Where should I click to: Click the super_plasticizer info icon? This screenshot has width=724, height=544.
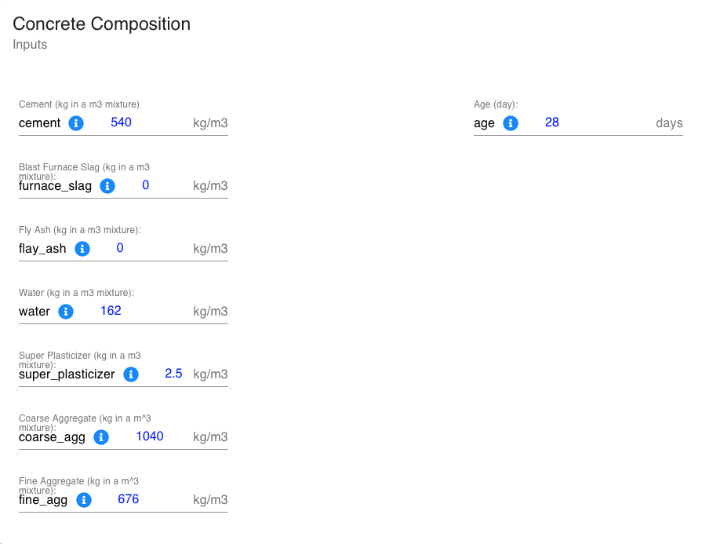(131, 374)
